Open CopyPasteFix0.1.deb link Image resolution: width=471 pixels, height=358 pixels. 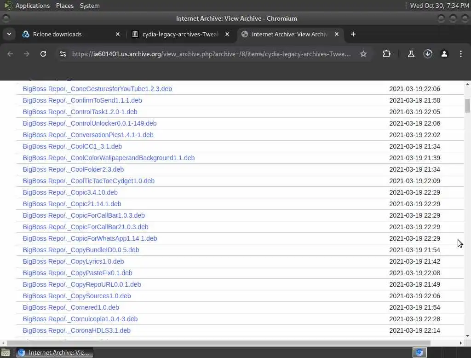[x=77, y=273]
